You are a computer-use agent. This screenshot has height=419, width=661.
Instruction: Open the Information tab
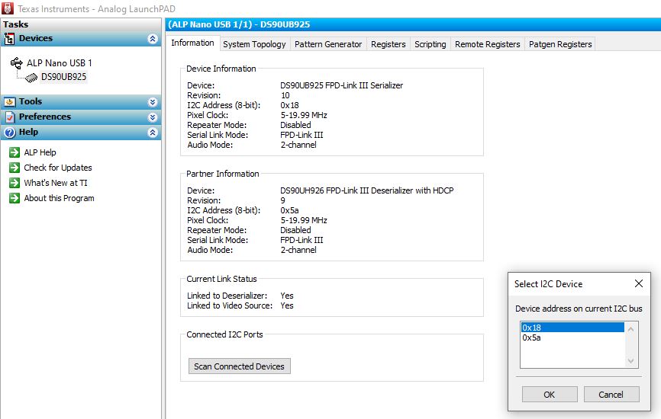click(192, 43)
